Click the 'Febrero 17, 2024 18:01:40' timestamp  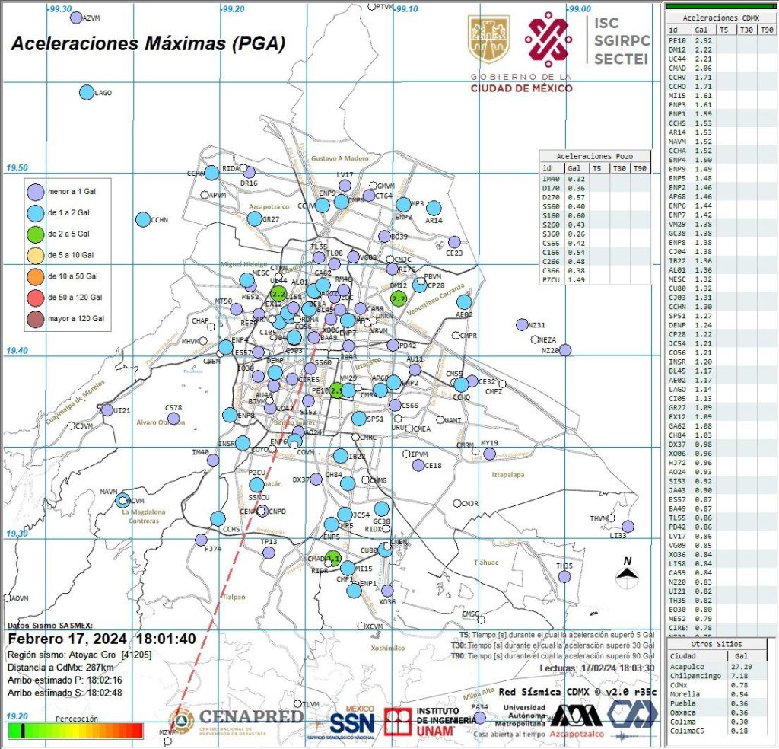(102, 639)
